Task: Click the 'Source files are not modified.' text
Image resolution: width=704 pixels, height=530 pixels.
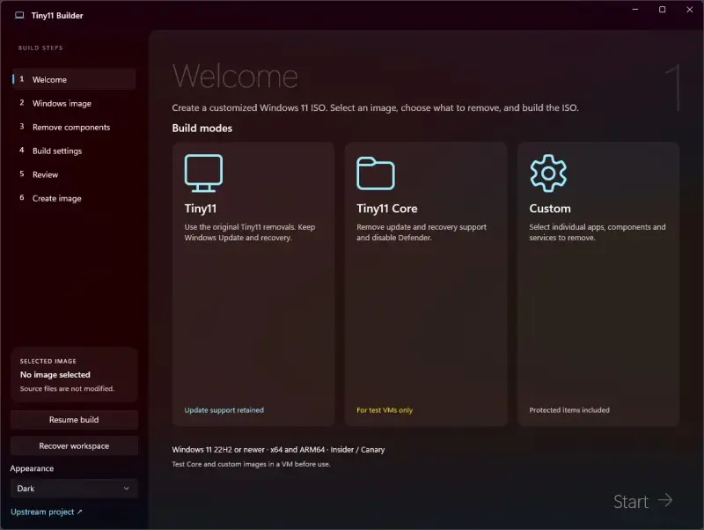Action: [x=67, y=388]
